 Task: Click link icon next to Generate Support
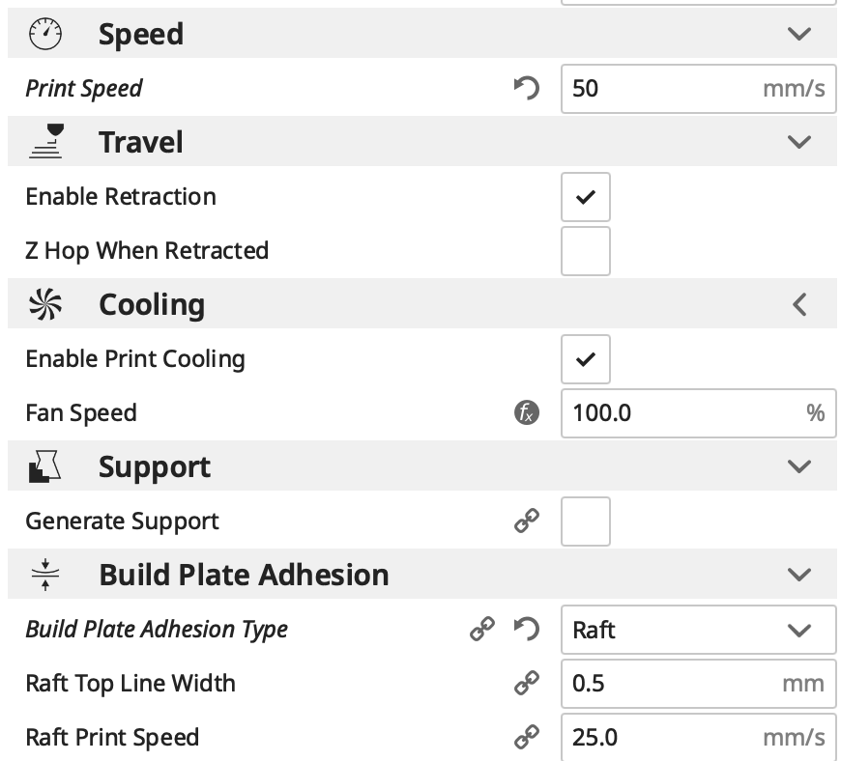click(x=526, y=521)
